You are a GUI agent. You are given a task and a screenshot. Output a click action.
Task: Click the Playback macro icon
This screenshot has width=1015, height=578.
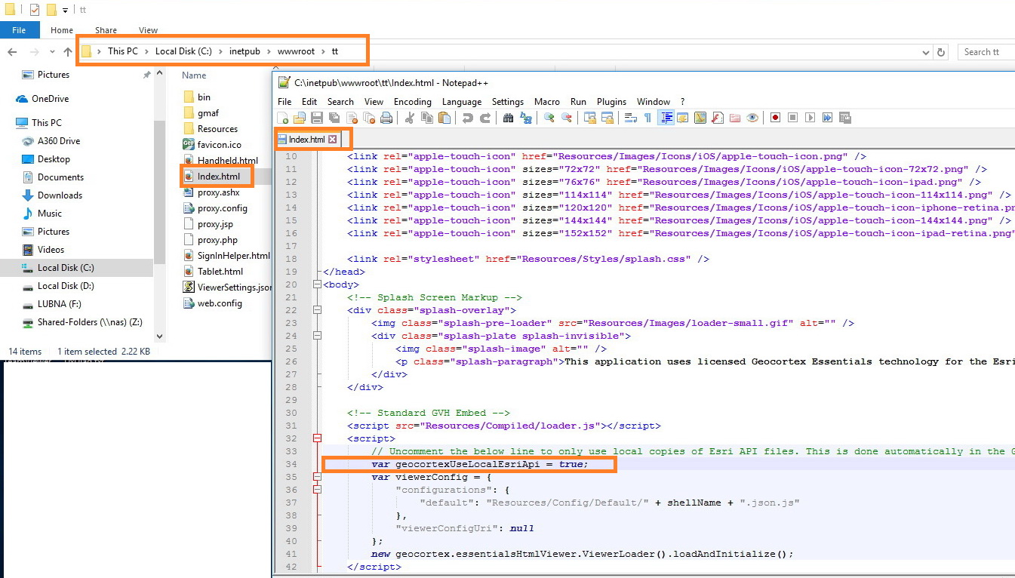(x=810, y=118)
